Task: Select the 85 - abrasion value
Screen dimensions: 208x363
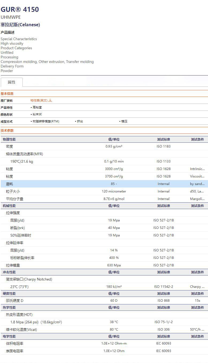Action: click(114, 184)
